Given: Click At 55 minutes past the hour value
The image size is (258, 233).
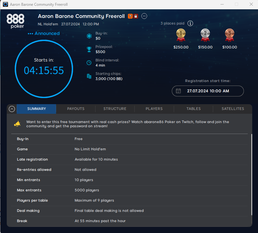Looking at the screenshot, I should [100, 221].
